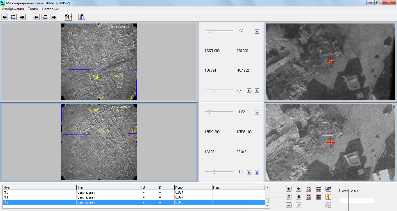397x211 pixels.
Task: Click the correlation value 0.977
Action: [179, 197]
